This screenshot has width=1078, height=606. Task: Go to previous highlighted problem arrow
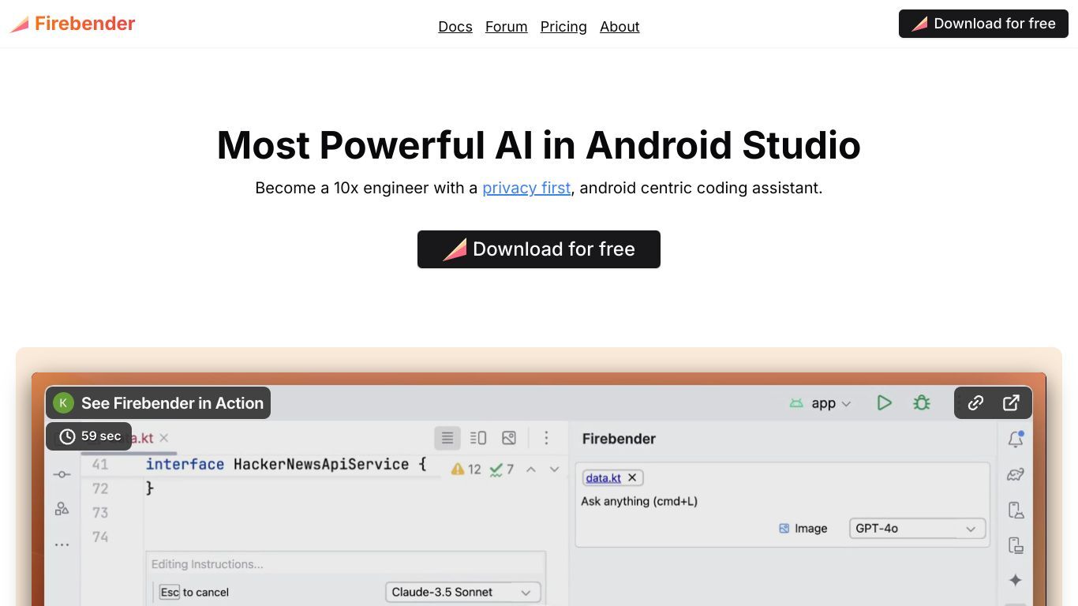click(531, 469)
